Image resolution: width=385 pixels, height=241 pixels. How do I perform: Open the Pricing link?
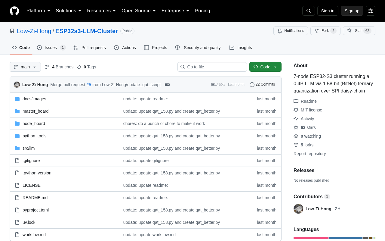pyautogui.click(x=202, y=11)
